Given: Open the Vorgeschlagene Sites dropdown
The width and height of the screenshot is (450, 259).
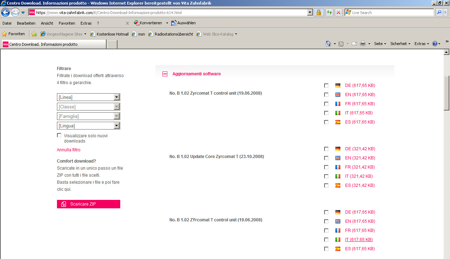Looking at the screenshot, I should (x=63, y=34).
